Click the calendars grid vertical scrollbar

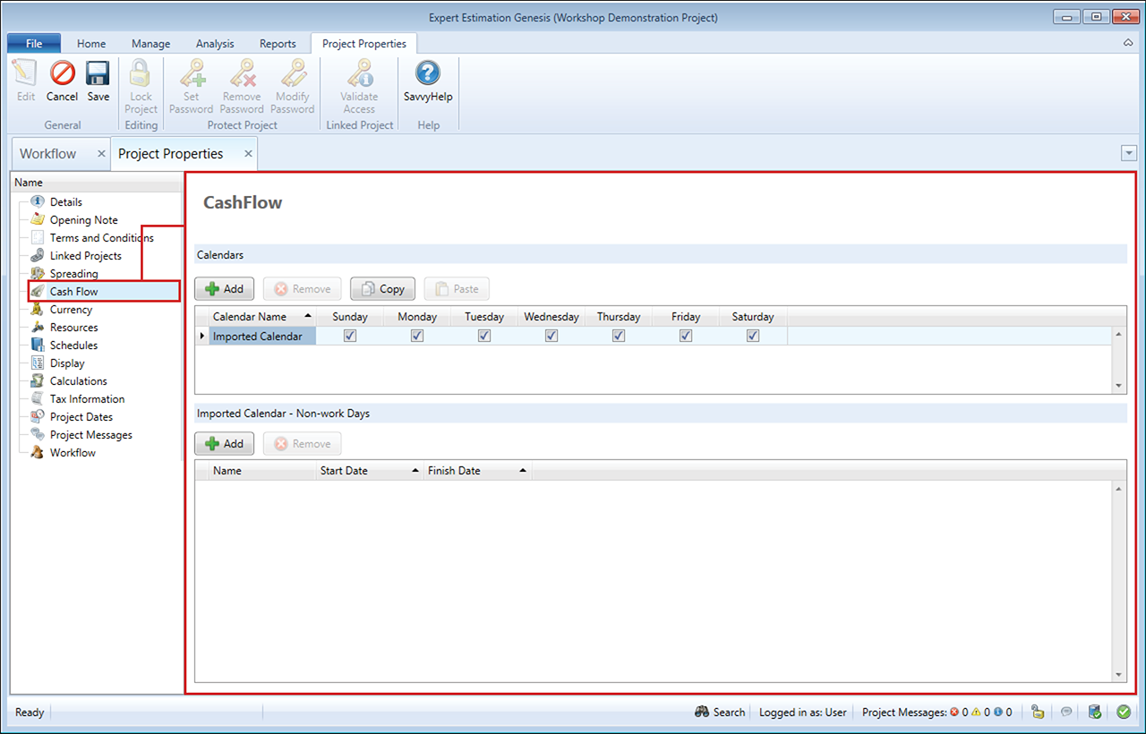tap(1118, 360)
